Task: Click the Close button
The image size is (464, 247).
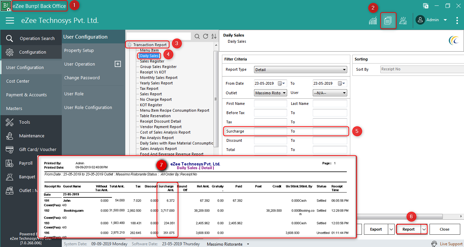Action: click(x=445, y=229)
